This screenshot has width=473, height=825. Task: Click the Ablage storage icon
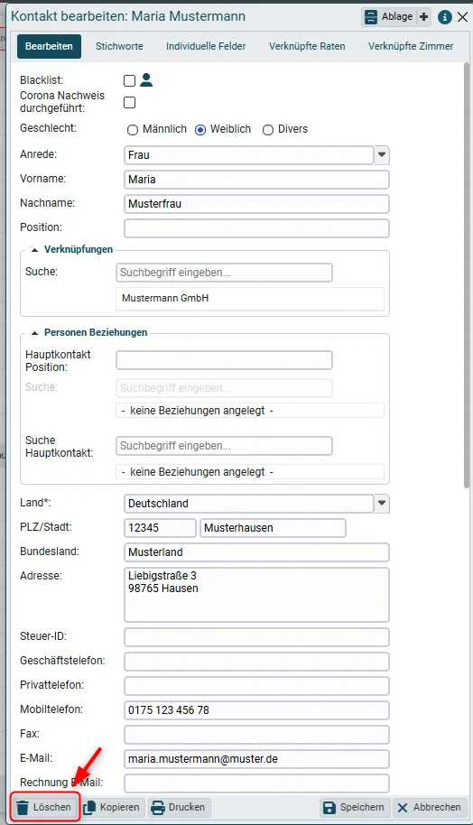tap(371, 17)
